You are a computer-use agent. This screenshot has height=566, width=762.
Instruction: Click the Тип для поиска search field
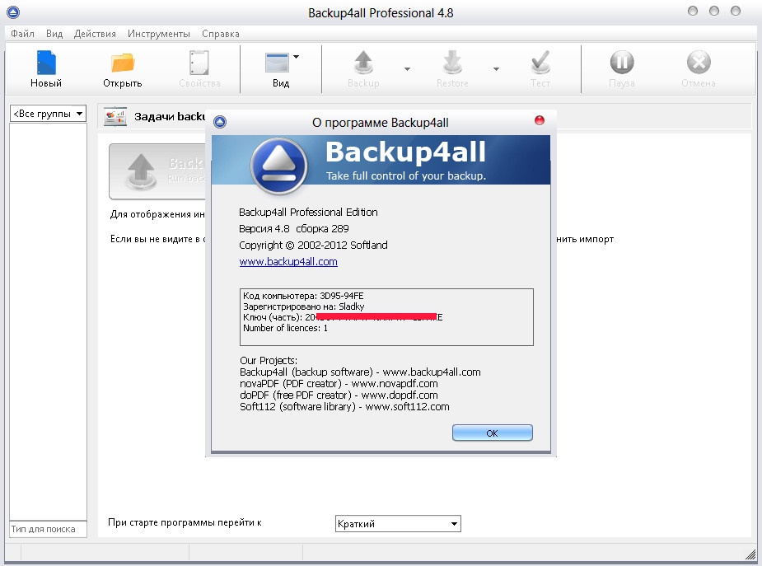coord(48,529)
